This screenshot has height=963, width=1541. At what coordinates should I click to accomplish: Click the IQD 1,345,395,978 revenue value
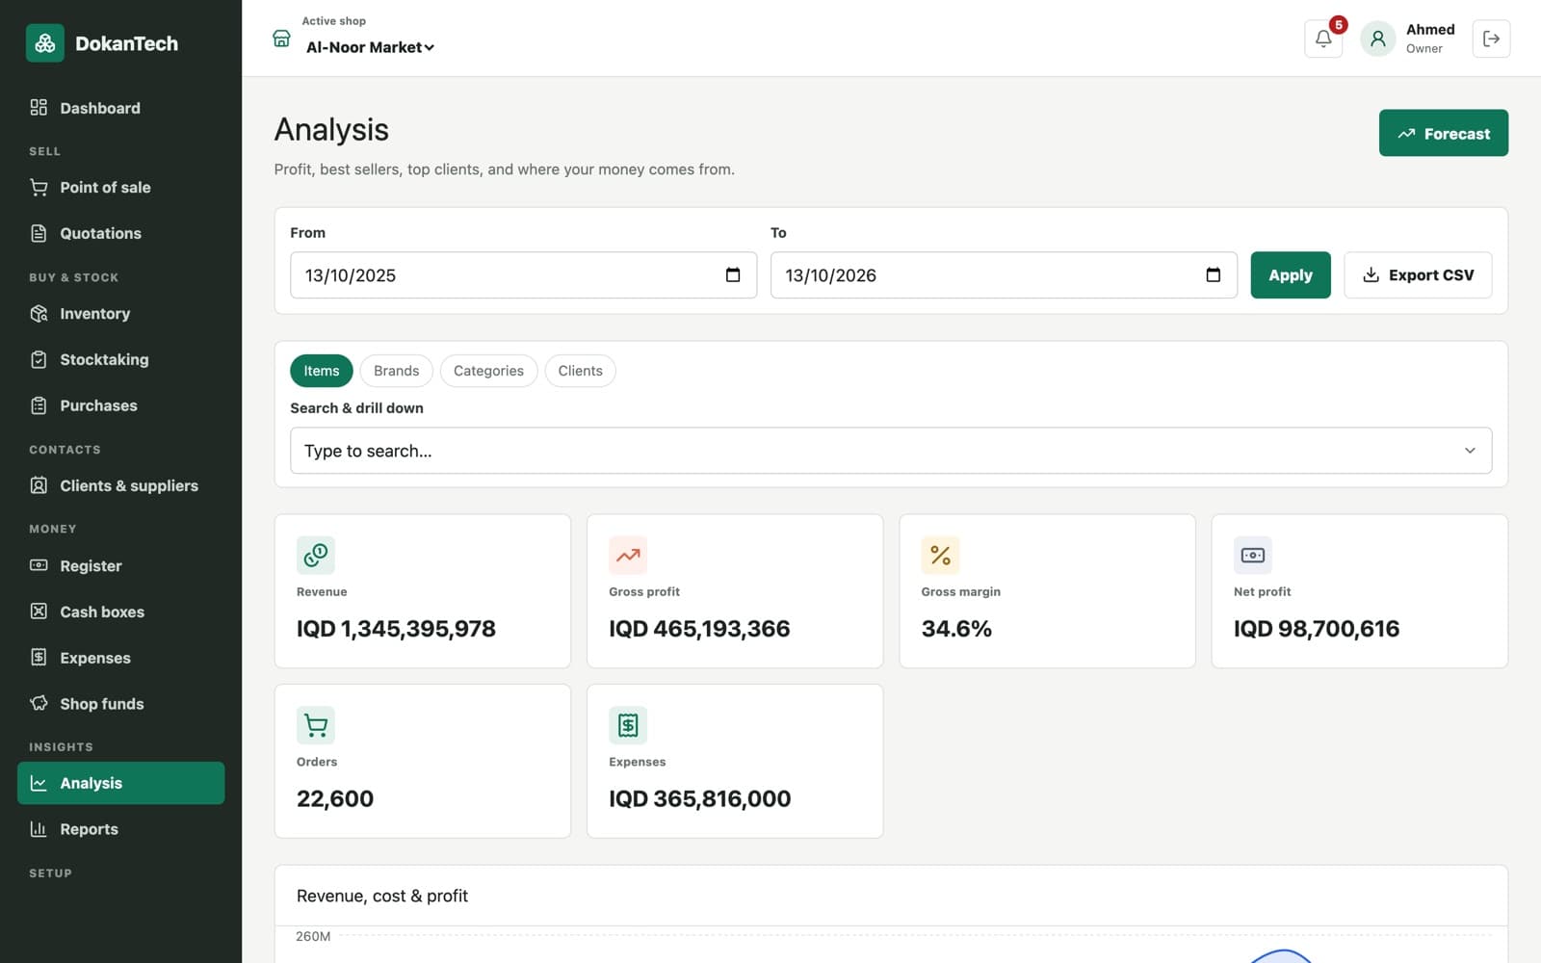[396, 629]
